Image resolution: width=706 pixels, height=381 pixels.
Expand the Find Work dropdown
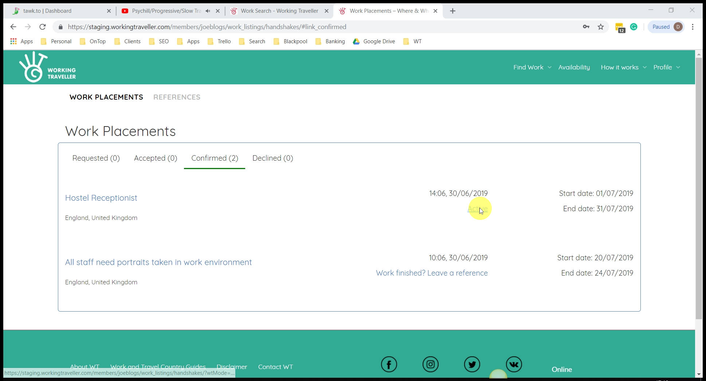tap(532, 67)
